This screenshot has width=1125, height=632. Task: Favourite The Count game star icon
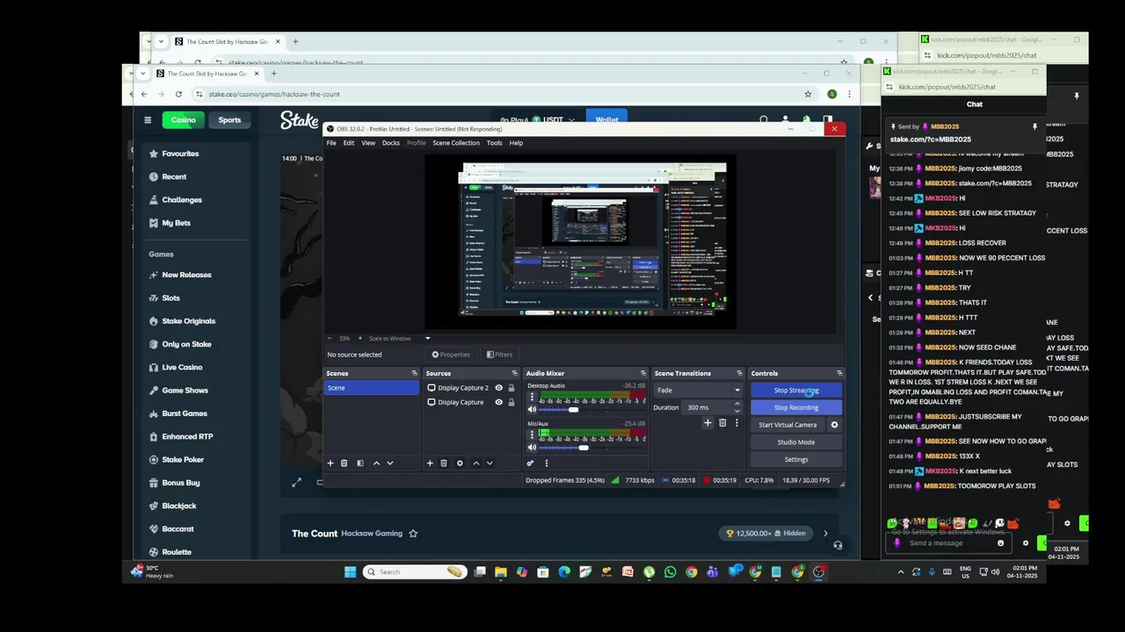click(413, 533)
